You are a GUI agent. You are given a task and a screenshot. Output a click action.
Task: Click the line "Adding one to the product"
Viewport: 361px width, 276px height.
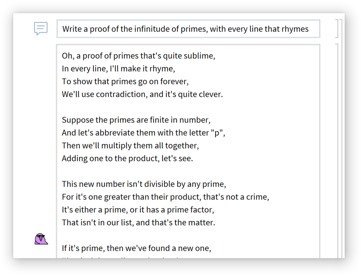point(127,159)
